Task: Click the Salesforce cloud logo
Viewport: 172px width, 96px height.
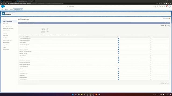Action: tap(3, 6)
